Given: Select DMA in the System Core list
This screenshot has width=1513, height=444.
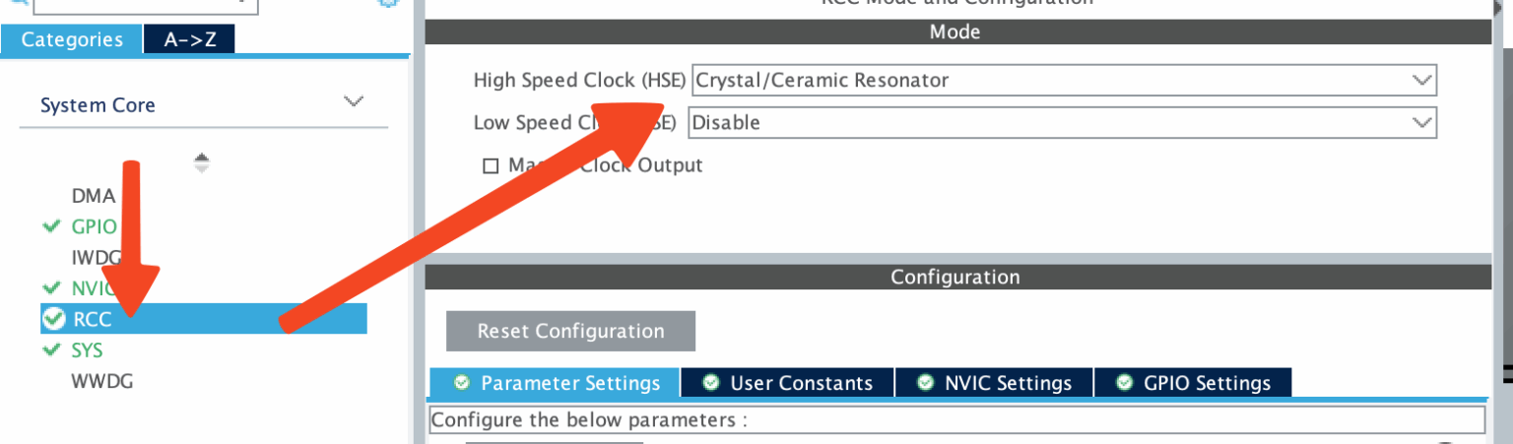Looking at the screenshot, I should [x=94, y=196].
